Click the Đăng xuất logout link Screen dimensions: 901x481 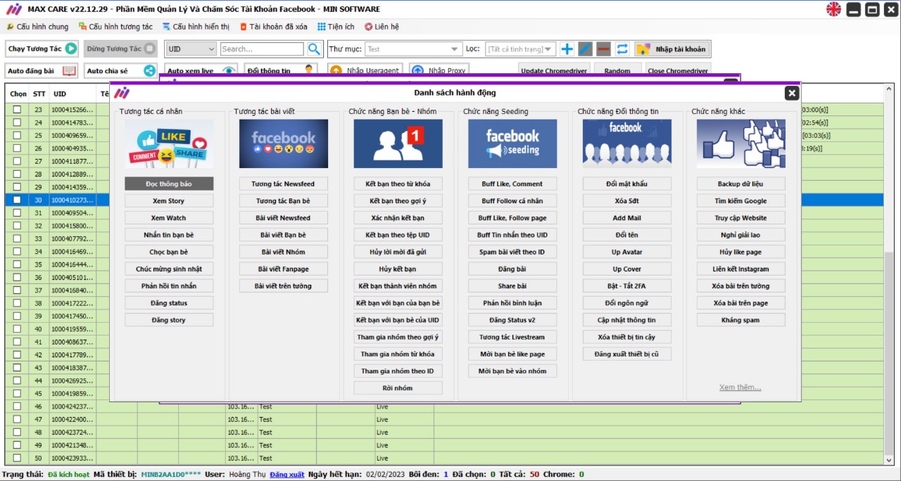(287, 475)
